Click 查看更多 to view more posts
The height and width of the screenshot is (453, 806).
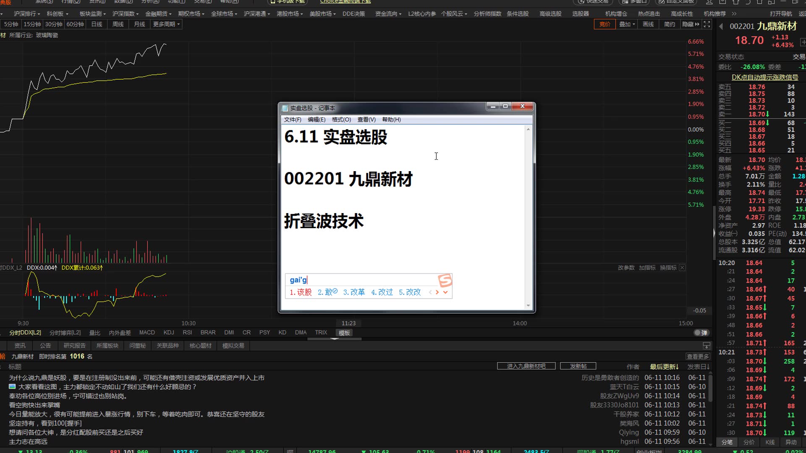coord(698,357)
